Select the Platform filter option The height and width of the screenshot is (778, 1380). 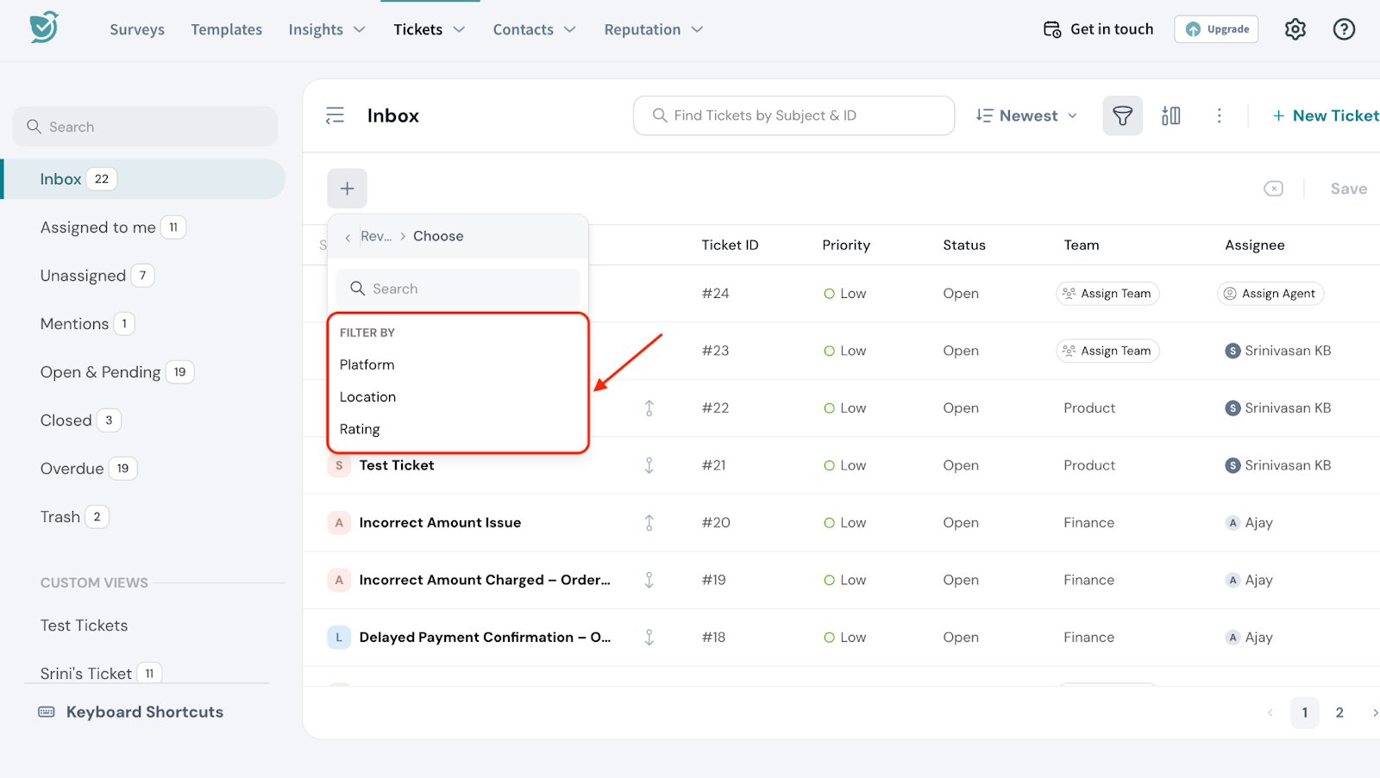click(367, 364)
